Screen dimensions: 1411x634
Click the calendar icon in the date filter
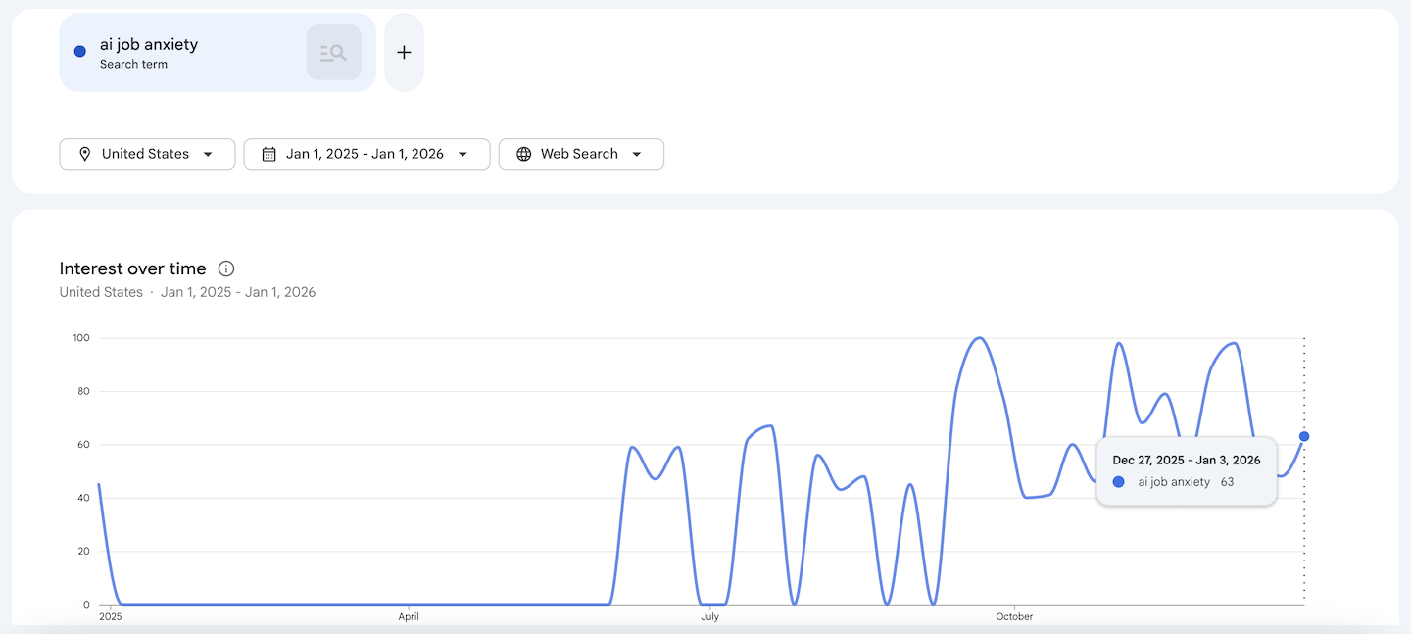pyautogui.click(x=269, y=154)
